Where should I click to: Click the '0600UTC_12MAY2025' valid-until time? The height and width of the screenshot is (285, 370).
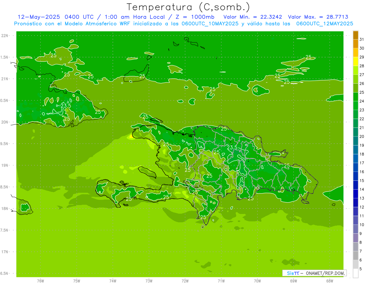click(x=325, y=24)
